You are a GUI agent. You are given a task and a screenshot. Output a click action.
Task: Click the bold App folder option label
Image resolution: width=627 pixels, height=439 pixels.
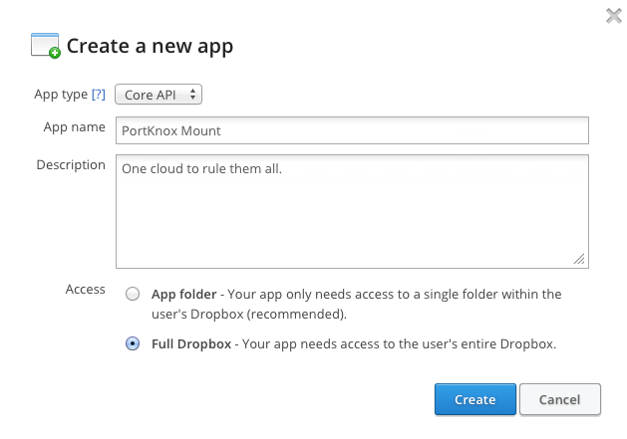(184, 295)
